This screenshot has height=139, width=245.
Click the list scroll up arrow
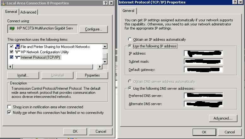[105, 46]
